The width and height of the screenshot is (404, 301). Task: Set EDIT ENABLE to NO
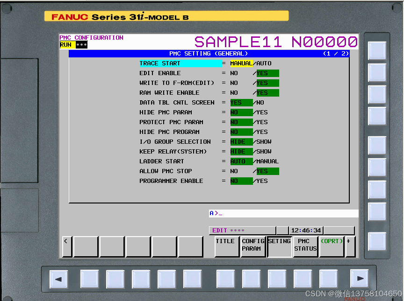coord(234,73)
